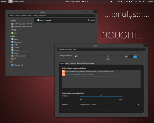Screen dimensions: 154x123
Task: Expand the Konektor Digital Output dropdown
Action: point(110,105)
